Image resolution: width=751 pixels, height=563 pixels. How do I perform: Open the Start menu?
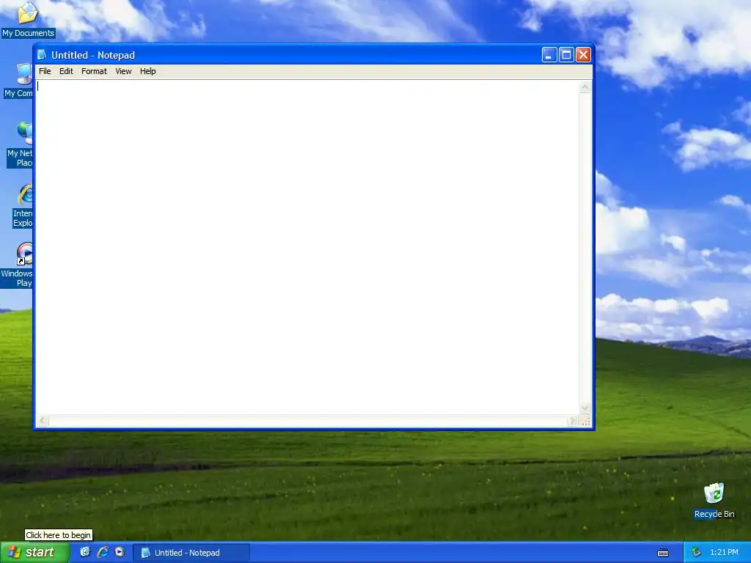tap(34, 553)
